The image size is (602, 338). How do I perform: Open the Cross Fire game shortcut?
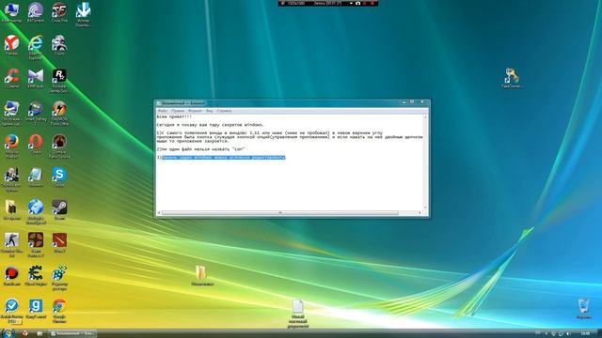pyautogui.click(x=59, y=12)
